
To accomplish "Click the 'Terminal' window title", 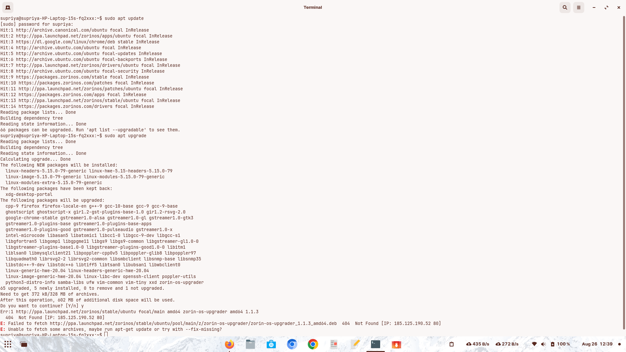I will point(313,7).
